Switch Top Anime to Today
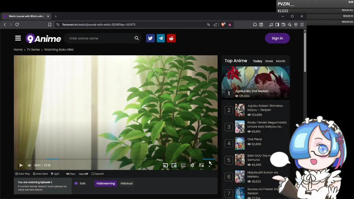This screenshot has width=354, height=199. [257, 61]
